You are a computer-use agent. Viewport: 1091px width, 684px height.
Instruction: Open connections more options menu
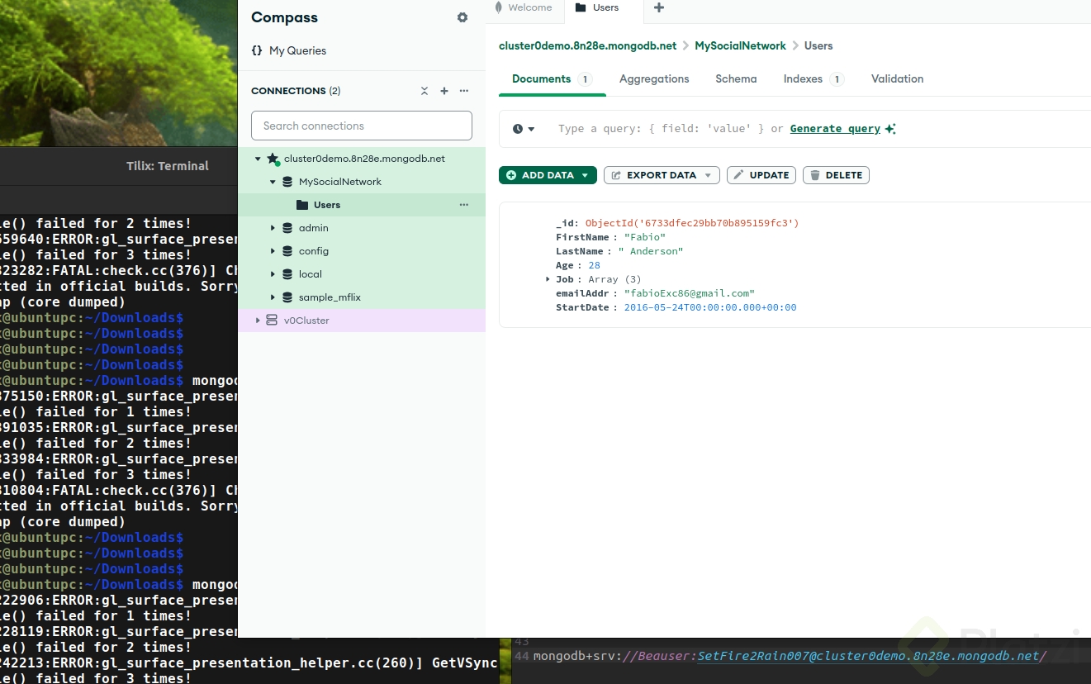[464, 91]
